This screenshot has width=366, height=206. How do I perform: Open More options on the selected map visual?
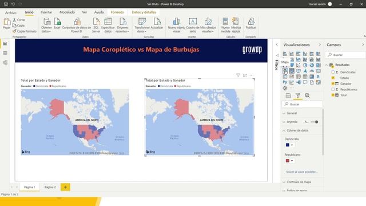252,76
